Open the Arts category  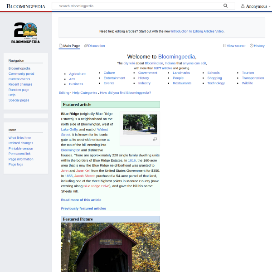[72, 79]
